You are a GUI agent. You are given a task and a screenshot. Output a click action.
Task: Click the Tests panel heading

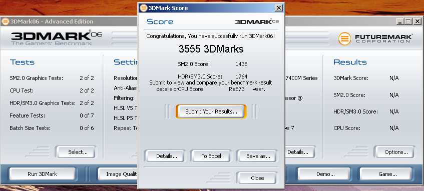click(22, 62)
